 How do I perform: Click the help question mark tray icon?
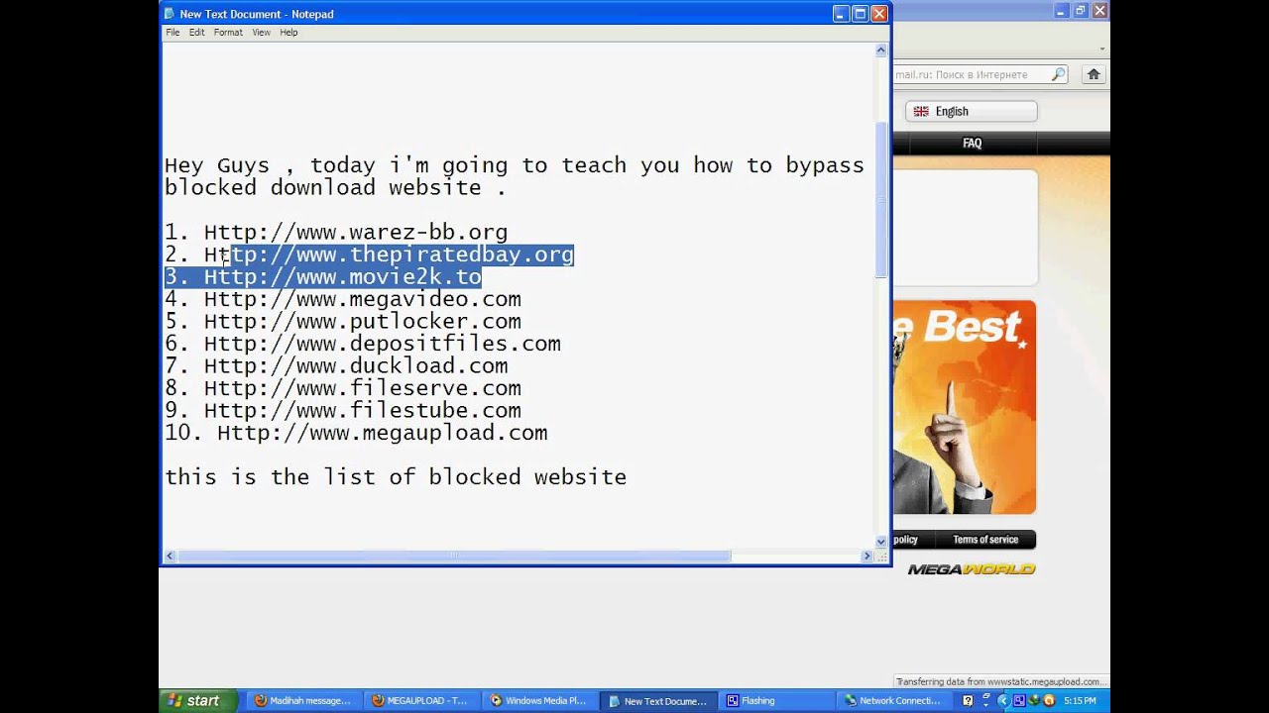pos(968,700)
